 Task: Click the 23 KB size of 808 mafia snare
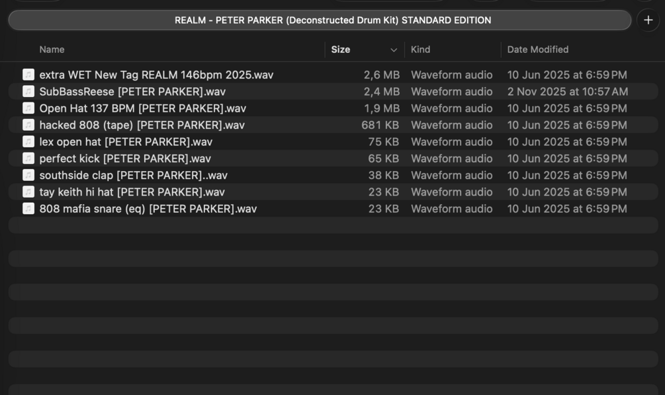[x=383, y=209]
